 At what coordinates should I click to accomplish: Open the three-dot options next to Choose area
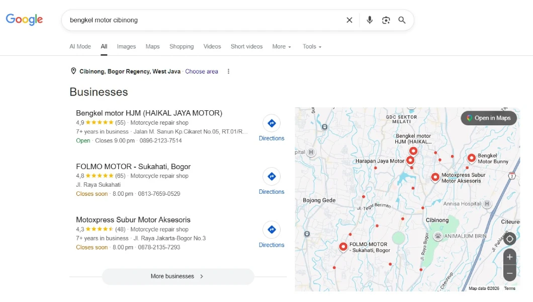click(228, 71)
